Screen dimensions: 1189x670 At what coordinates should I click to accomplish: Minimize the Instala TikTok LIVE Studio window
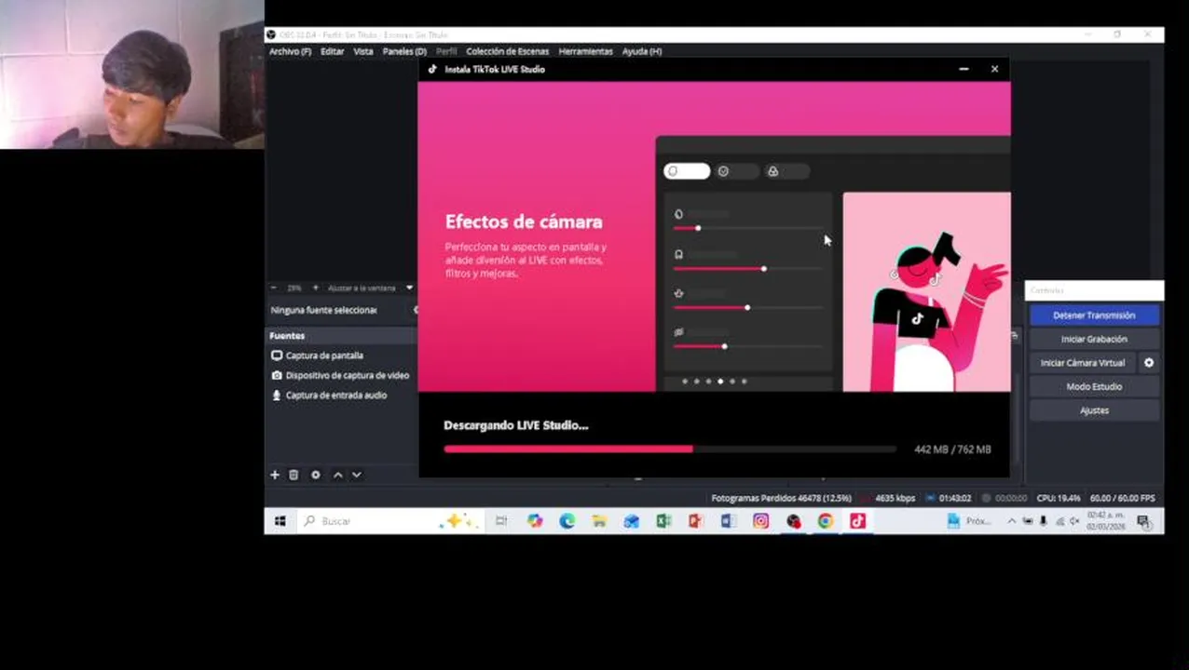(x=963, y=69)
